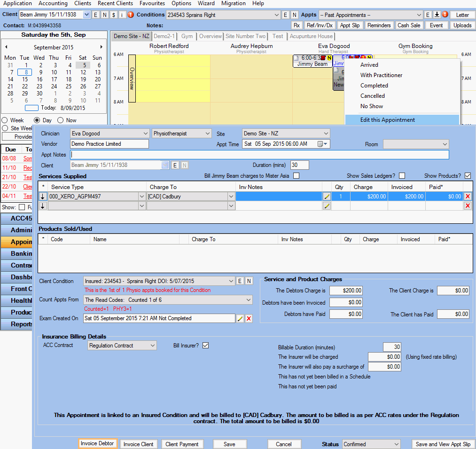Switch to the Gym tab

coord(187,36)
